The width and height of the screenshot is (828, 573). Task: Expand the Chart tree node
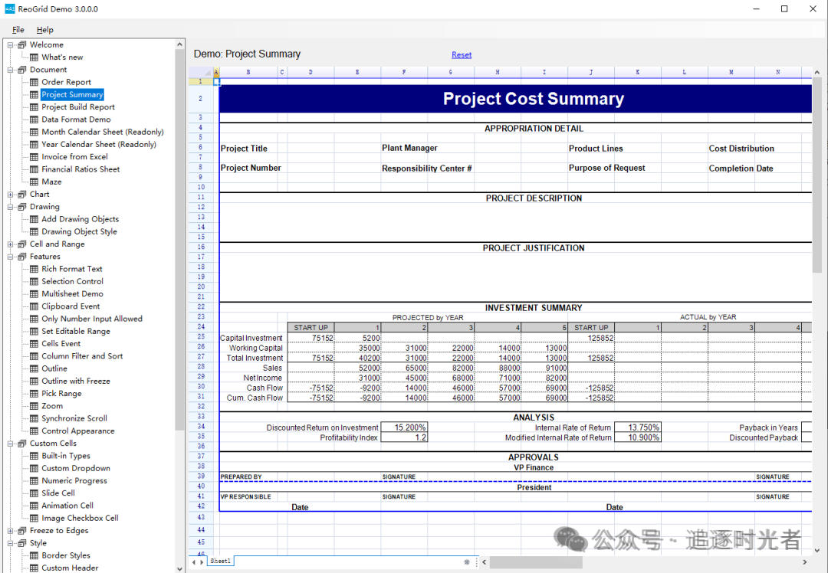11,195
